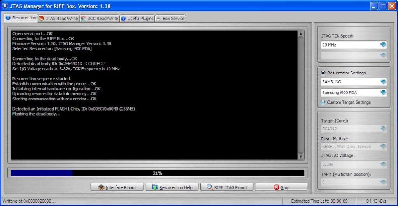Click the JTAG Read/Write tab icon
The width and height of the screenshot is (398, 206).
[41, 18]
